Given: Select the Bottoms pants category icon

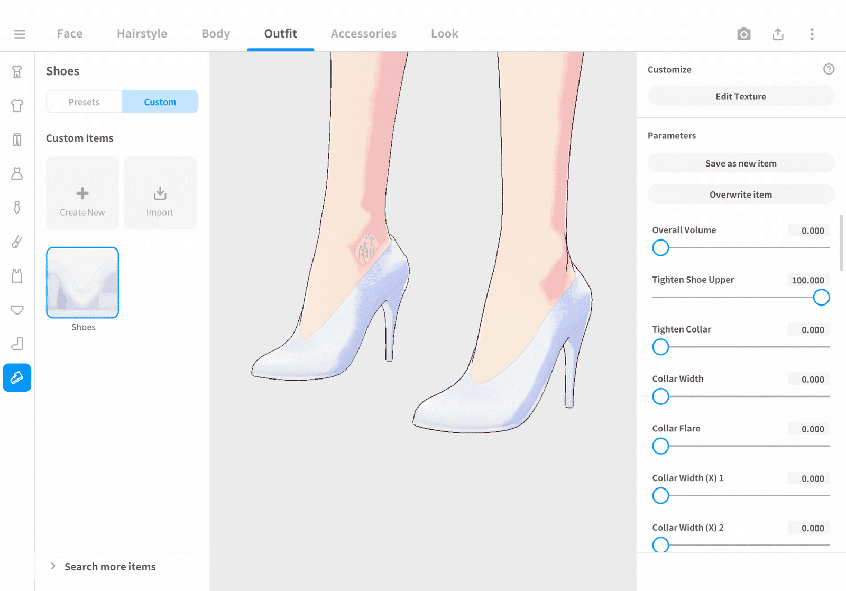Looking at the screenshot, I should [17, 140].
